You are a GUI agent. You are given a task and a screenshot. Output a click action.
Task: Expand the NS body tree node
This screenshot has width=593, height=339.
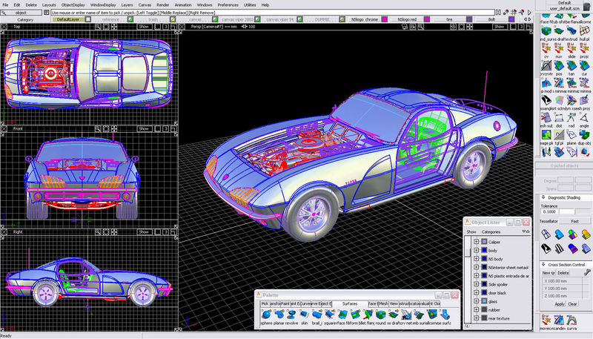coord(476,259)
